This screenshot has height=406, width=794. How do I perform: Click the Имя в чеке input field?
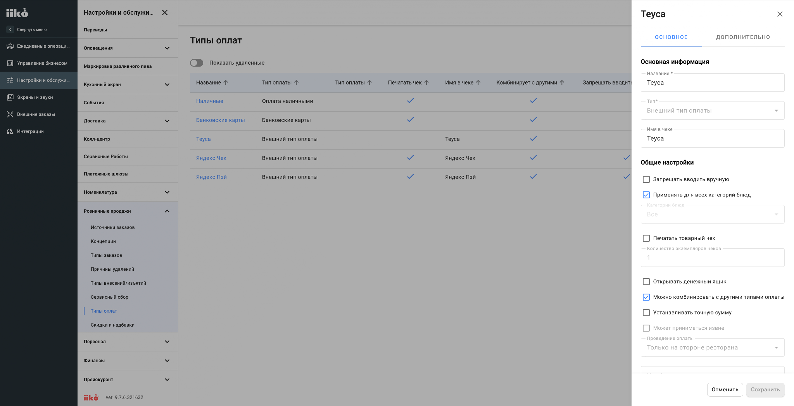[713, 138]
